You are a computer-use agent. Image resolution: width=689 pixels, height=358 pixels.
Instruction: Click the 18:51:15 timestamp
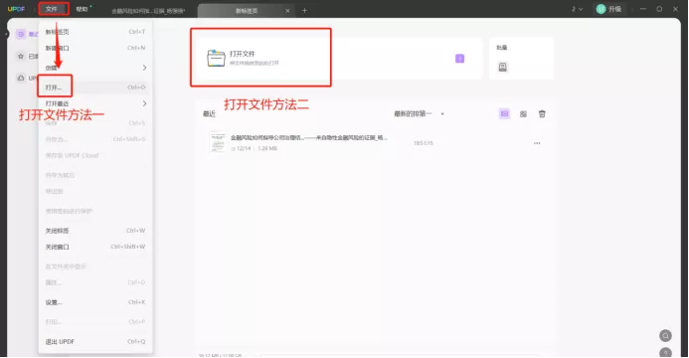[x=424, y=143]
